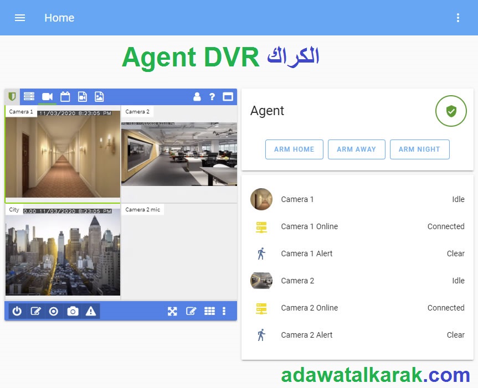Click the 'Camera 1 Online' row label
478x388 pixels.
(310, 226)
